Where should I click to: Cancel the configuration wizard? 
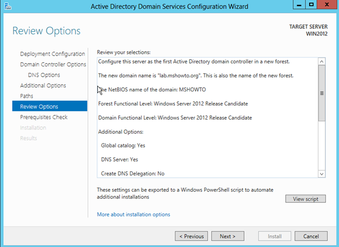[311, 236]
